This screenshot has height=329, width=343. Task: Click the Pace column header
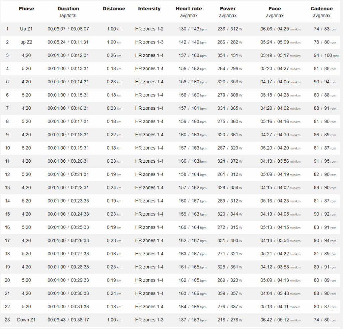(x=275, y=8)
